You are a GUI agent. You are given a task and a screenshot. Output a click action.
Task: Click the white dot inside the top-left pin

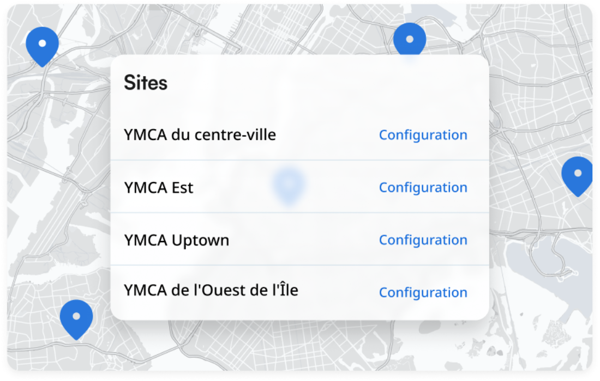coord(42,42)
